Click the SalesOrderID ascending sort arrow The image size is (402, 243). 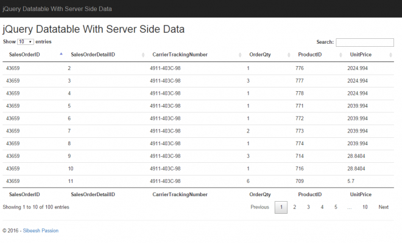[x=61, y=54]
